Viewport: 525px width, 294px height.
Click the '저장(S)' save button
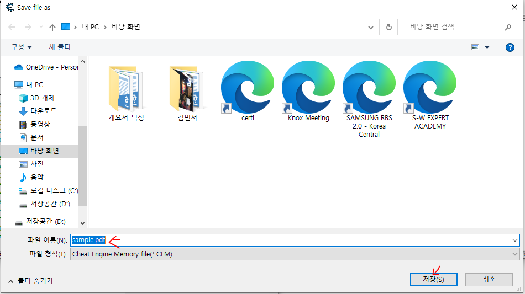point(434,279)
